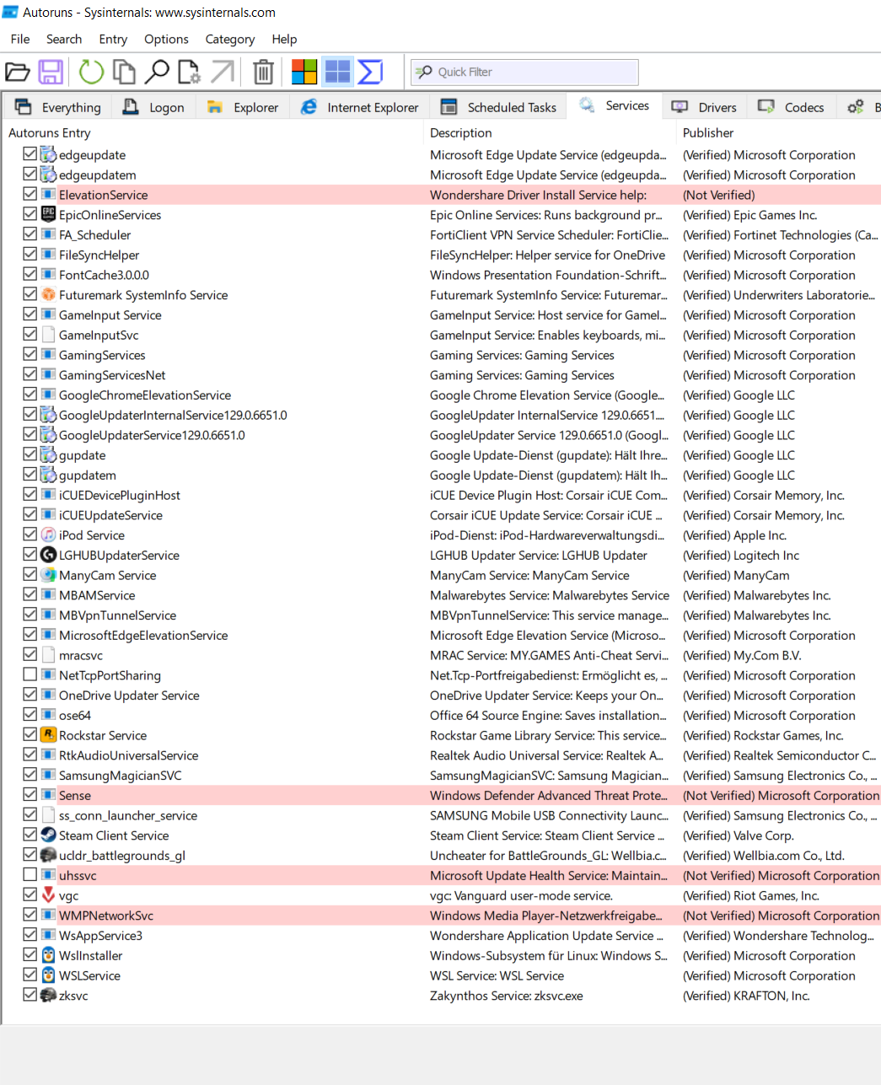Switch to the Codecs tab
Screen dimensions: 881x1085
pyautogui.click(x=791, y=107)
